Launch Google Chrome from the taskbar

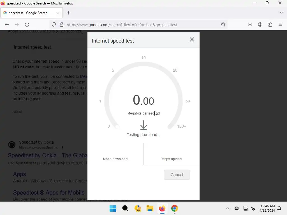pyautogui.click(x=175, y=208)
